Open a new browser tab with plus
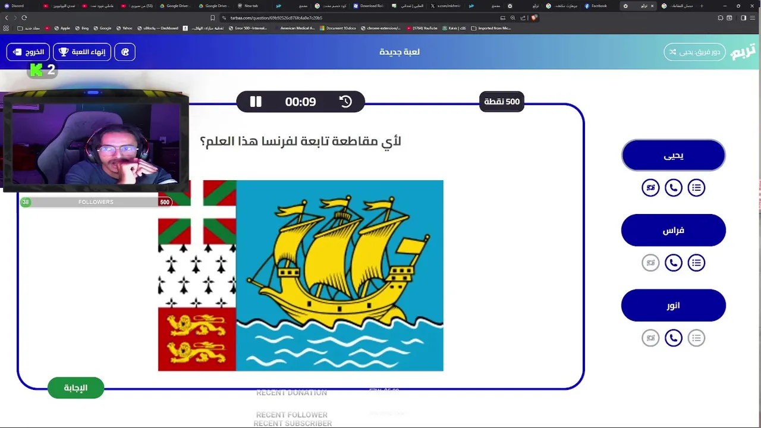The width and height of the screenshot is (761, 428). click(702, 6)
